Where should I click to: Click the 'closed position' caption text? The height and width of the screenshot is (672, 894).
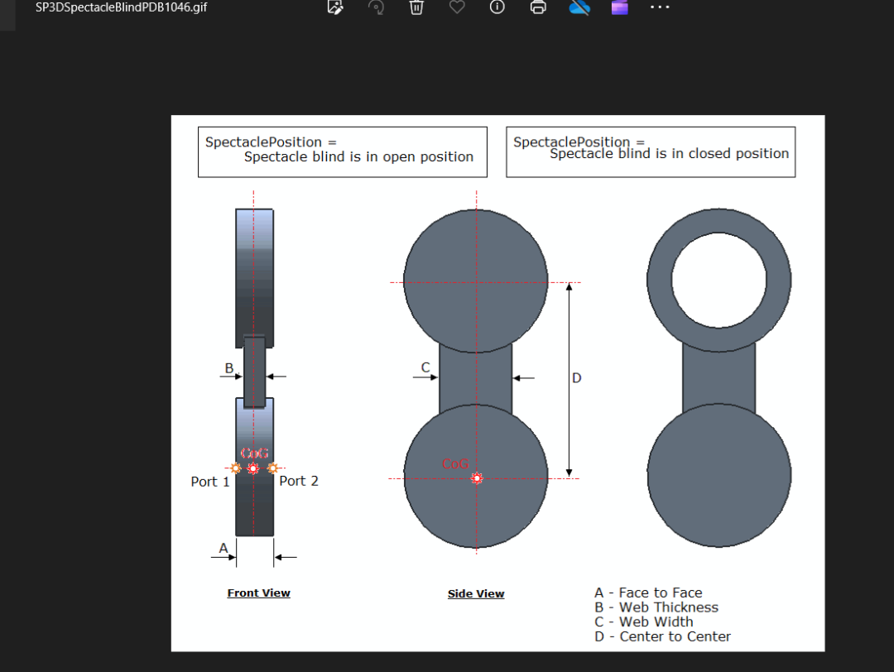click(670, 154)
